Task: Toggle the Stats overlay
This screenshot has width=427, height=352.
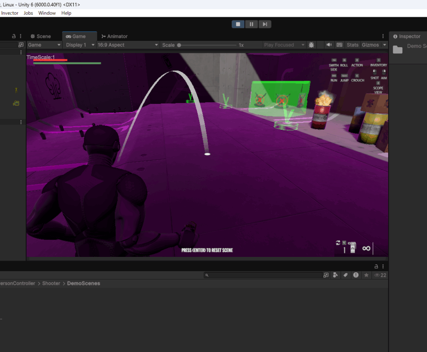Action: (x=352, y=45)
